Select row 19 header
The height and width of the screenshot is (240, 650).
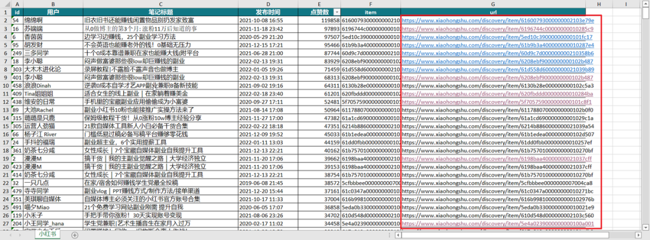coord(6,158)
